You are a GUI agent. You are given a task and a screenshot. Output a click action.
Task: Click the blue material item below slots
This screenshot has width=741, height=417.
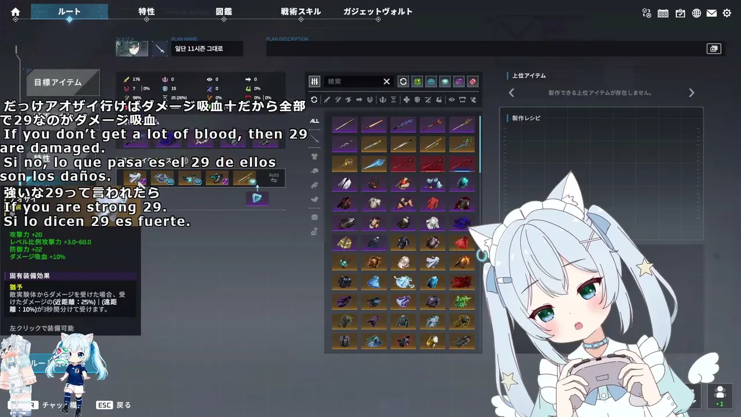[x=257, y=198]
